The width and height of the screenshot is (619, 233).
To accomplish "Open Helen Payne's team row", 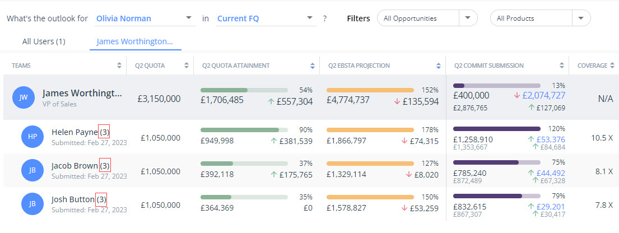I will click(75, 132).
